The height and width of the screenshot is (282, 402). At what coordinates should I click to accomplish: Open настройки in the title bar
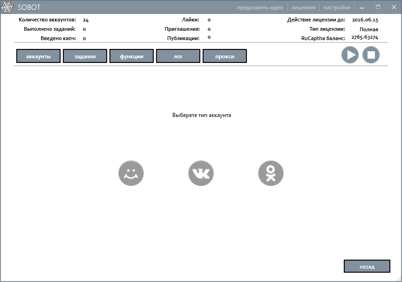tap(337, 8)
